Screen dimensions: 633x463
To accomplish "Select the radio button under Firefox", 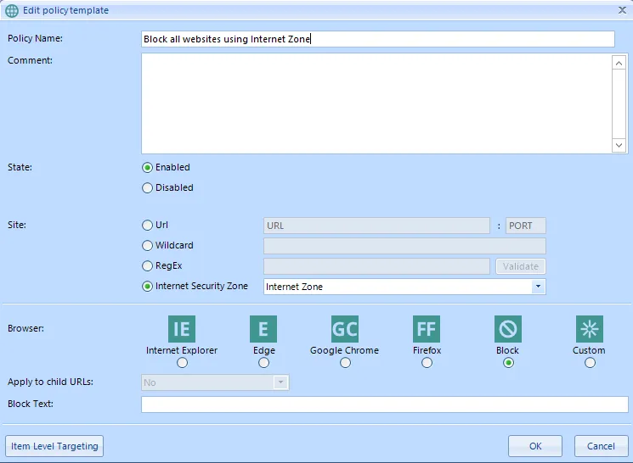I will 427,363.
